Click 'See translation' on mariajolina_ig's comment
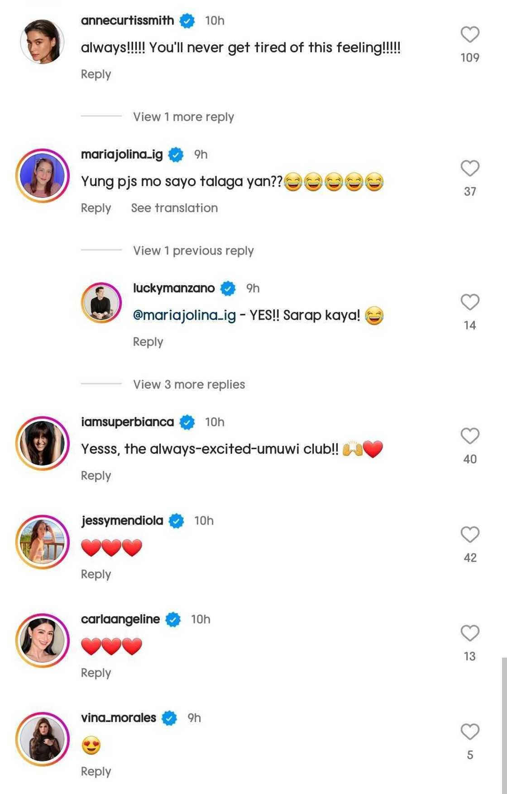Viewport: 507px width, 794px height. click(174, 208)
